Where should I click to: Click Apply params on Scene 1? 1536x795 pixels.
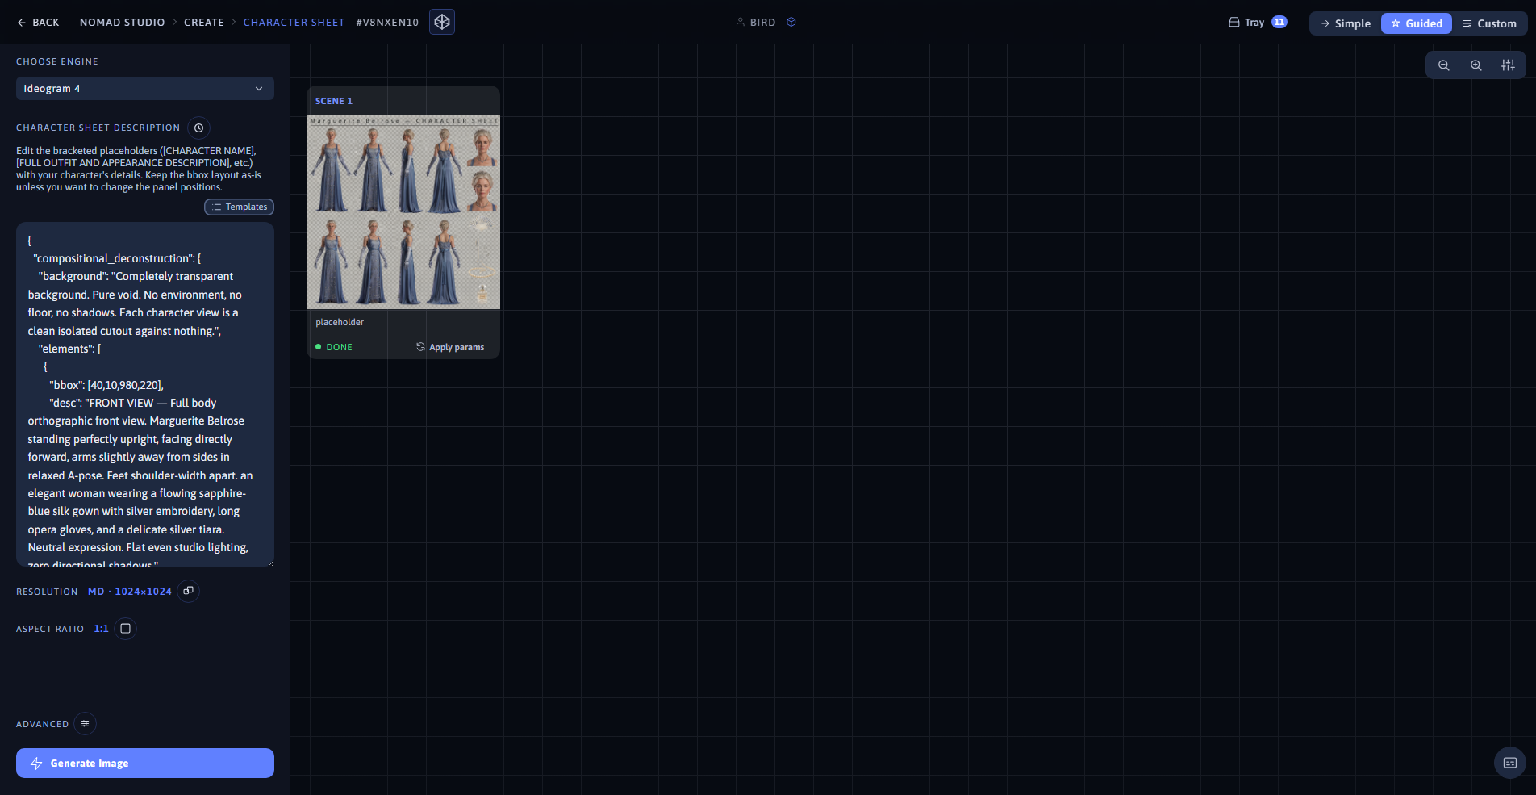point(450,347)
